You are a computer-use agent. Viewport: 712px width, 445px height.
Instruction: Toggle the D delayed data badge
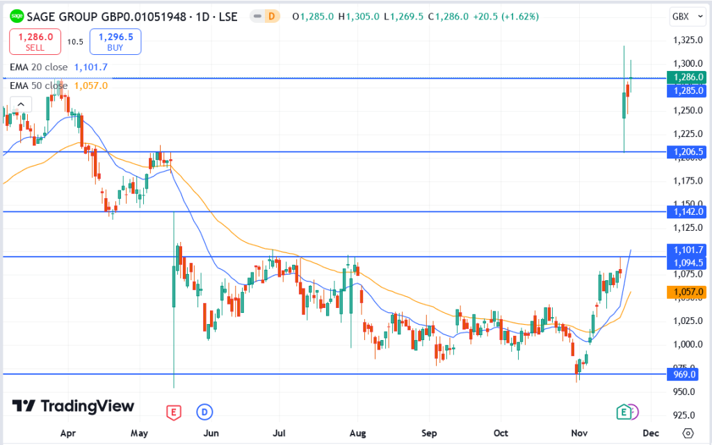click(x=272, y=17)
